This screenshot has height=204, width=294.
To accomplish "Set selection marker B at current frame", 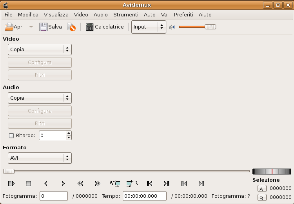I will [x=132, y=183].
